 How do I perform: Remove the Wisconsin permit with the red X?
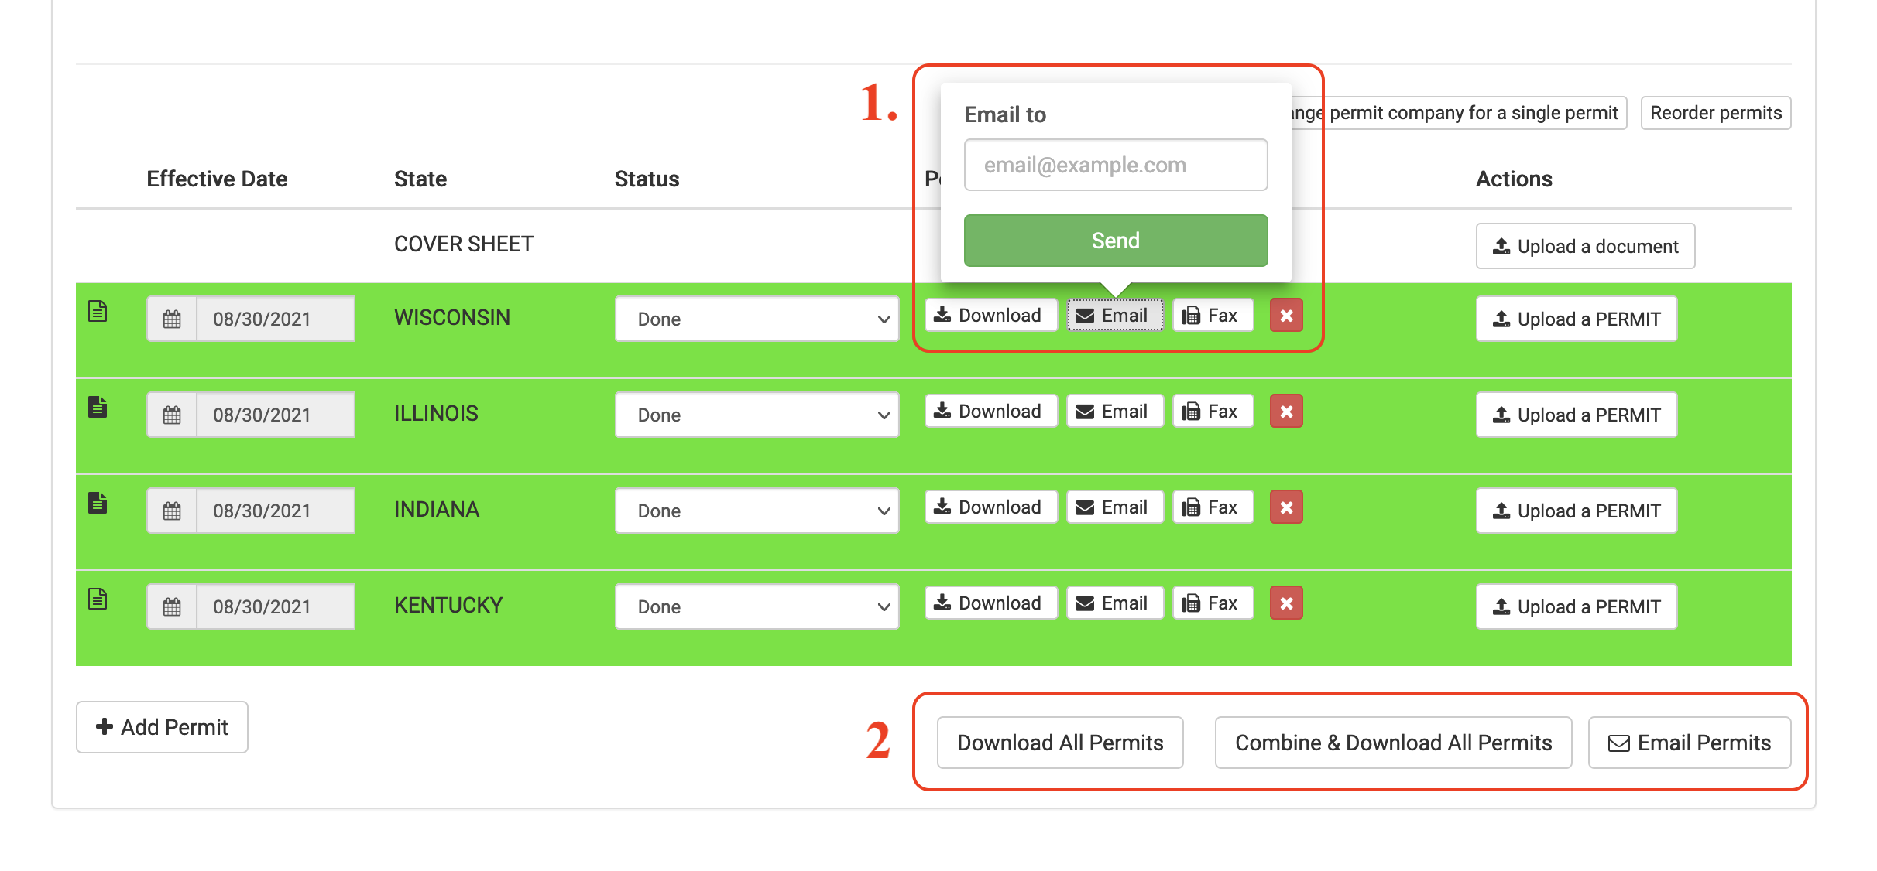click(1285, 315)
